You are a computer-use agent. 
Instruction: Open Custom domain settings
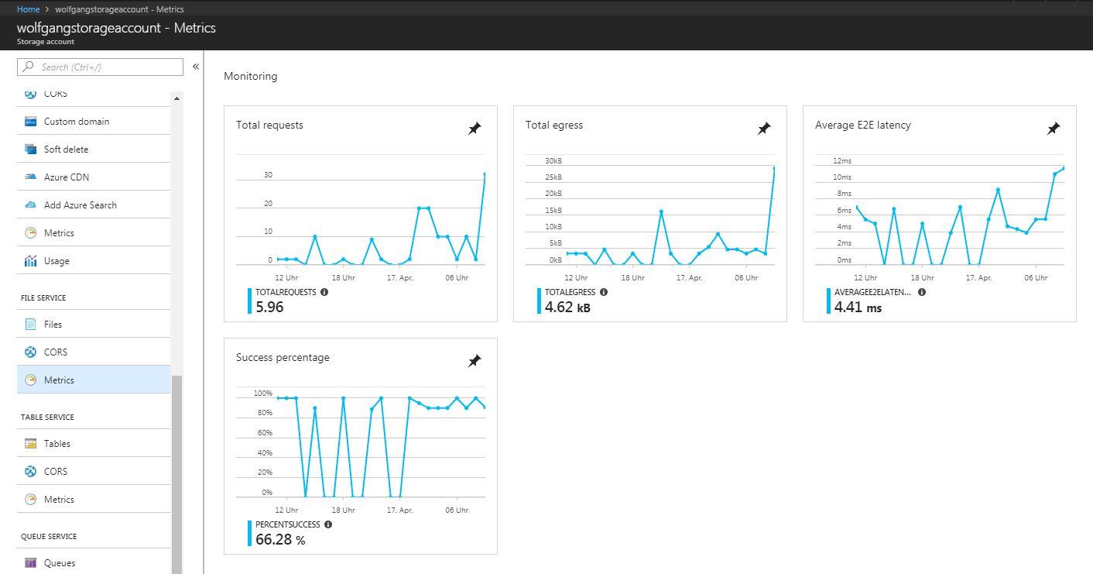[x=76, y=122]
